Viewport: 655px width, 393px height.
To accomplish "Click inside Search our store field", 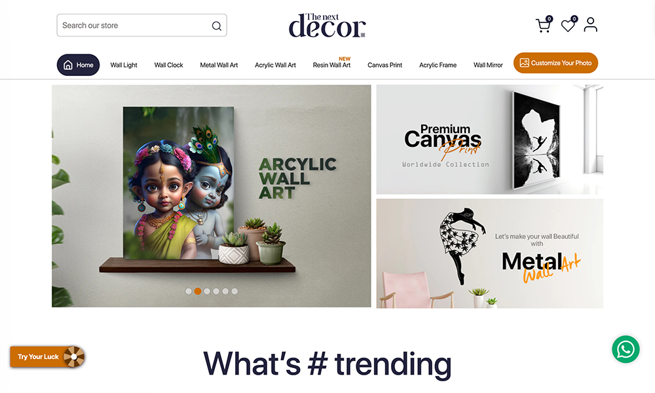I will [141, 25].
